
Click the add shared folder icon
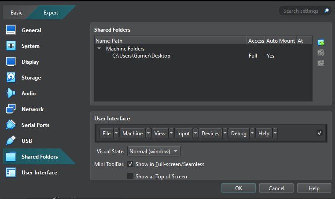[x=321, y=42]
